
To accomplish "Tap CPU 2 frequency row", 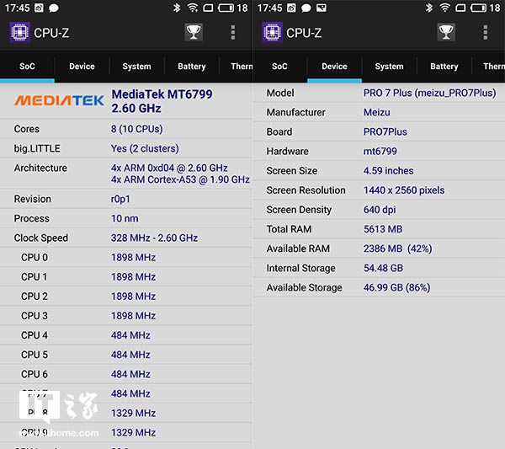I will [x=126, y=297].
